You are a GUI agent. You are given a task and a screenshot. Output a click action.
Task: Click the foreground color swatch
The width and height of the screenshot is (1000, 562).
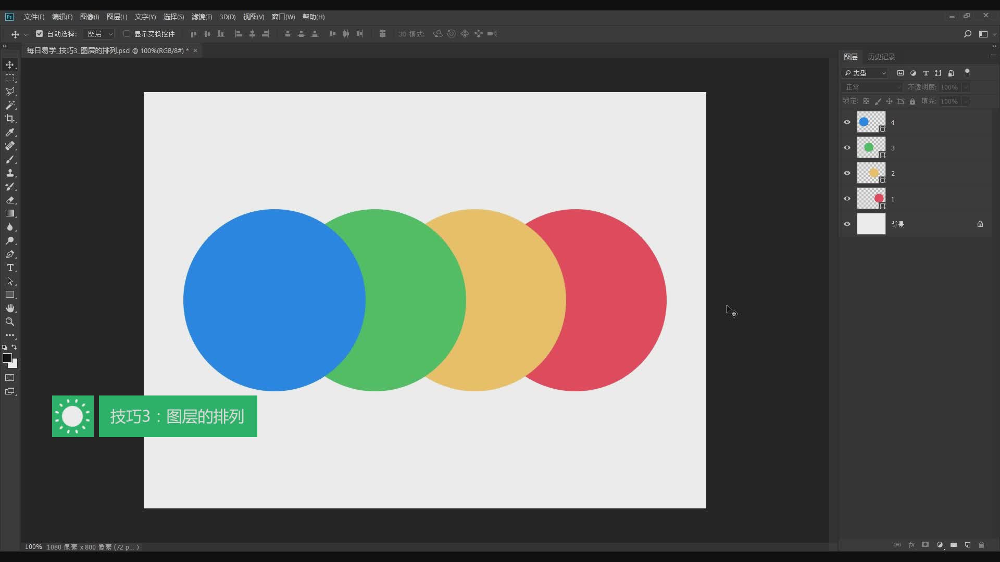[x=7, y=358]
